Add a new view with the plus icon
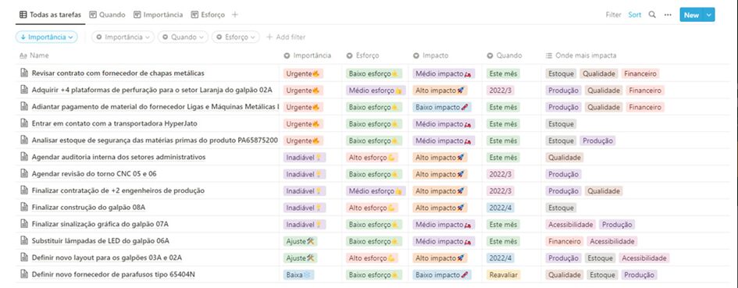 coord(235,15)
